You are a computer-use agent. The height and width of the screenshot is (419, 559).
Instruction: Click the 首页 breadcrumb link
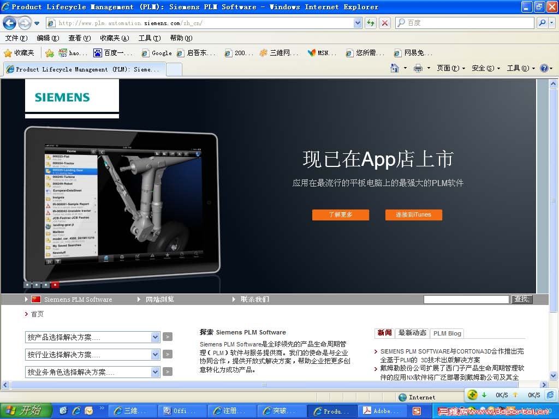pos(37,314)
